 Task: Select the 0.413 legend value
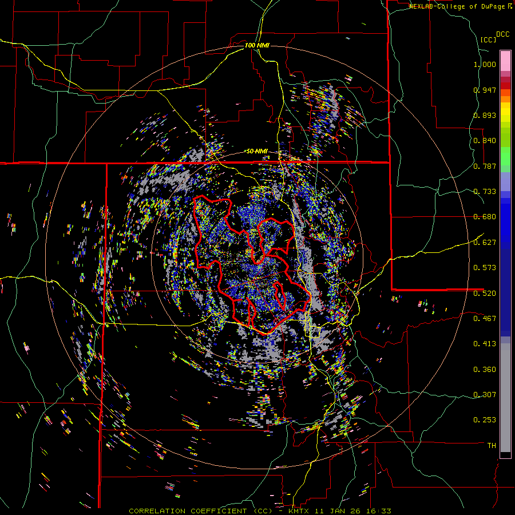click(485, 344)
